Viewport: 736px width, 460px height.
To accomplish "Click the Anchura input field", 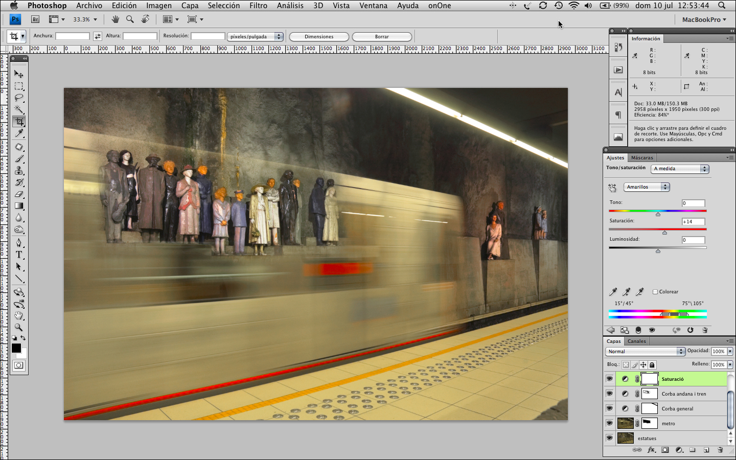I will [x=73, y=36].
